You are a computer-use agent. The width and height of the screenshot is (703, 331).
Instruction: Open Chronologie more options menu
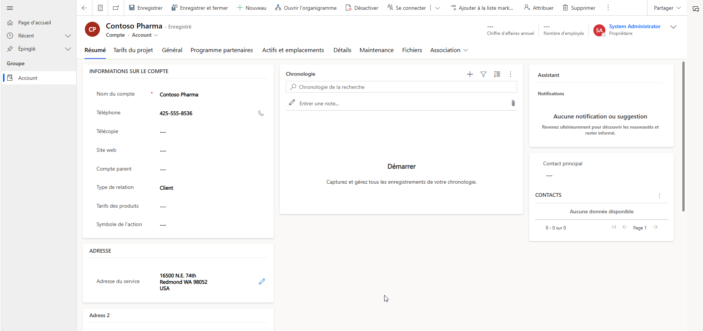tap(510, 74)
